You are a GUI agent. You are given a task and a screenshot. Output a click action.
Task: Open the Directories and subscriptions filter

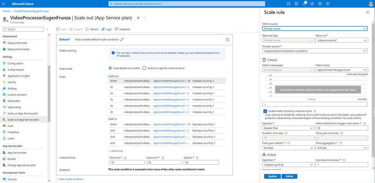[297, 3]
